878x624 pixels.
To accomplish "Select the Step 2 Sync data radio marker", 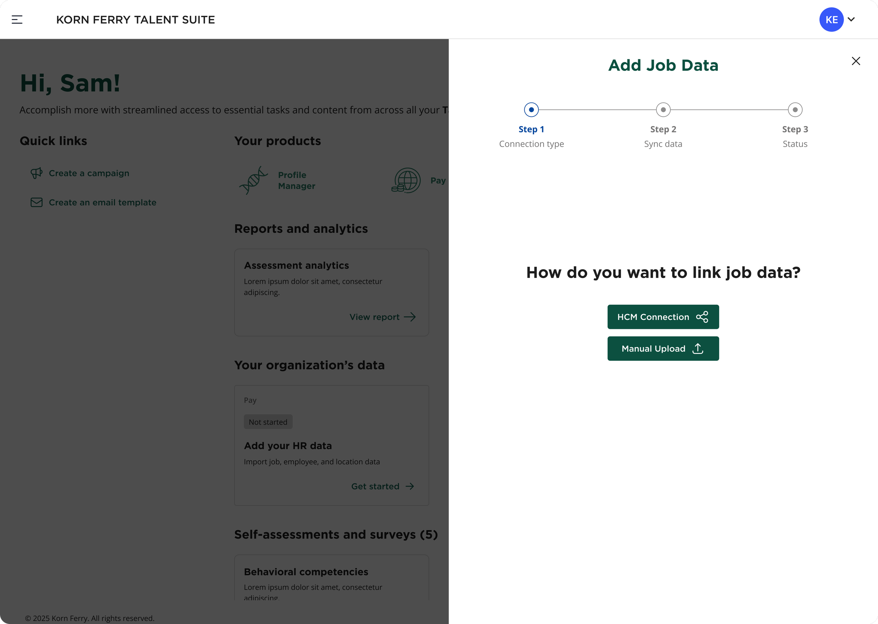I will point(663,109).
